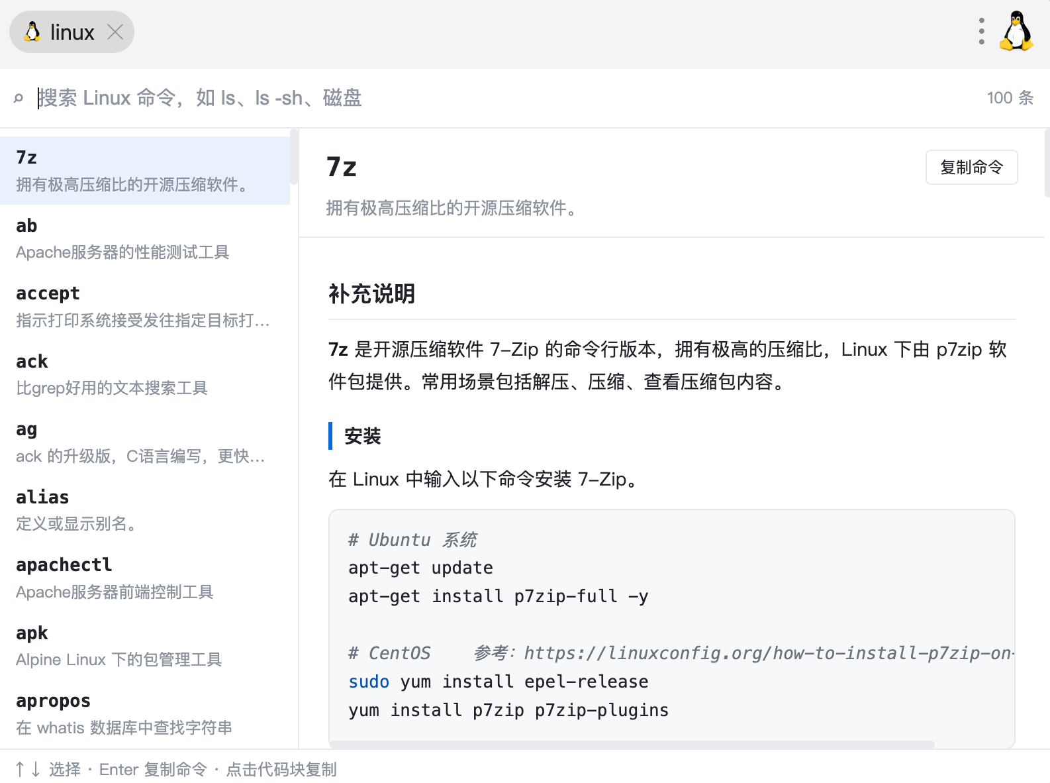Click the linuxconfig.org reference URL in code
1050x783 pixels.
769,653
